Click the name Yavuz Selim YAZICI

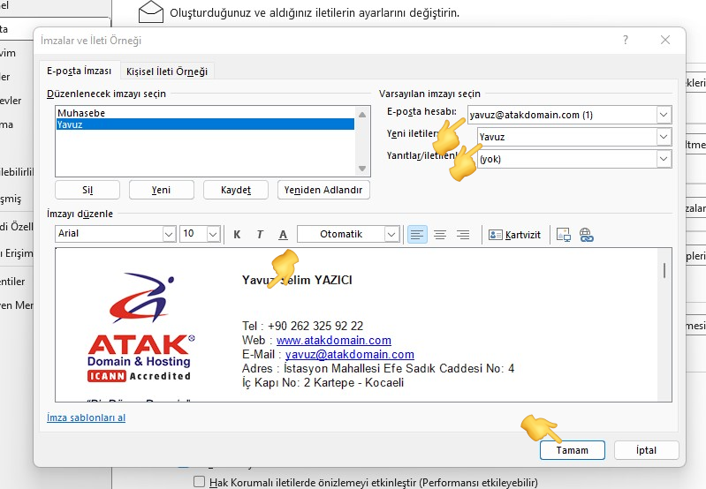click(x=297, y=280)
